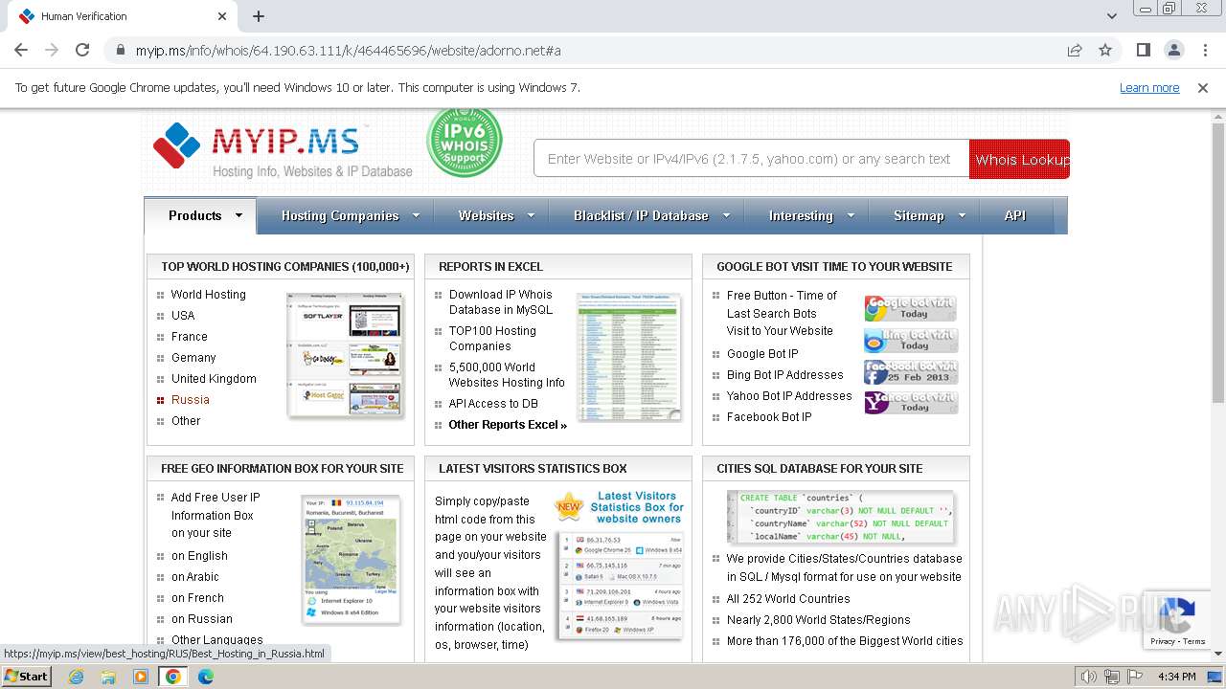Open the World Hosting link
Viewport: 1226px width, 689px height.
[x=209, y=295]
